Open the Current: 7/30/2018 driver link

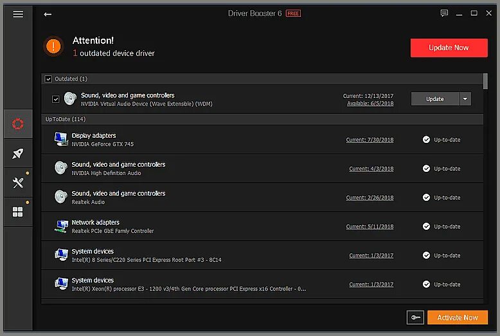point(370,140)
